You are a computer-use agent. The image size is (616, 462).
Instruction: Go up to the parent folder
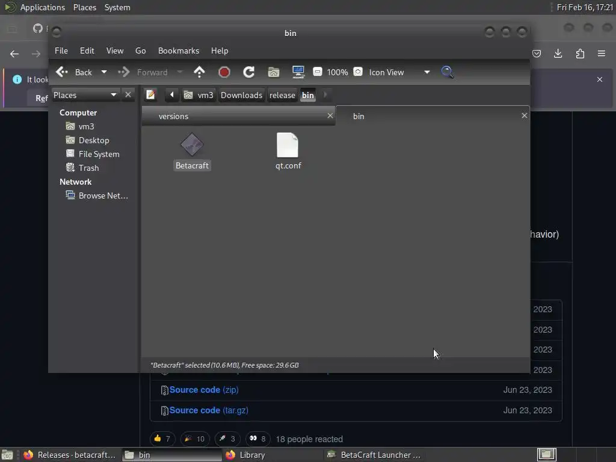tap(199, 72)
